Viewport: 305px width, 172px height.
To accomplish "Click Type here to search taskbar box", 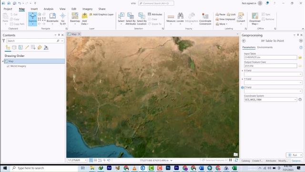I will [x=45, y=168].
